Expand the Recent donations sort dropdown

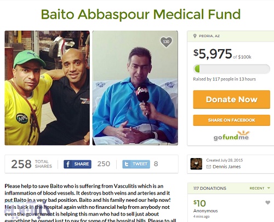[260, 188]
